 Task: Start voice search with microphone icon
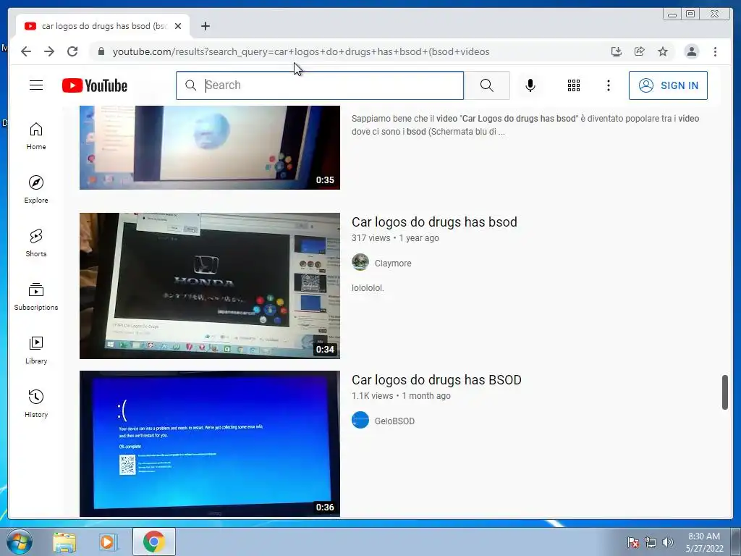click(530, 85)
